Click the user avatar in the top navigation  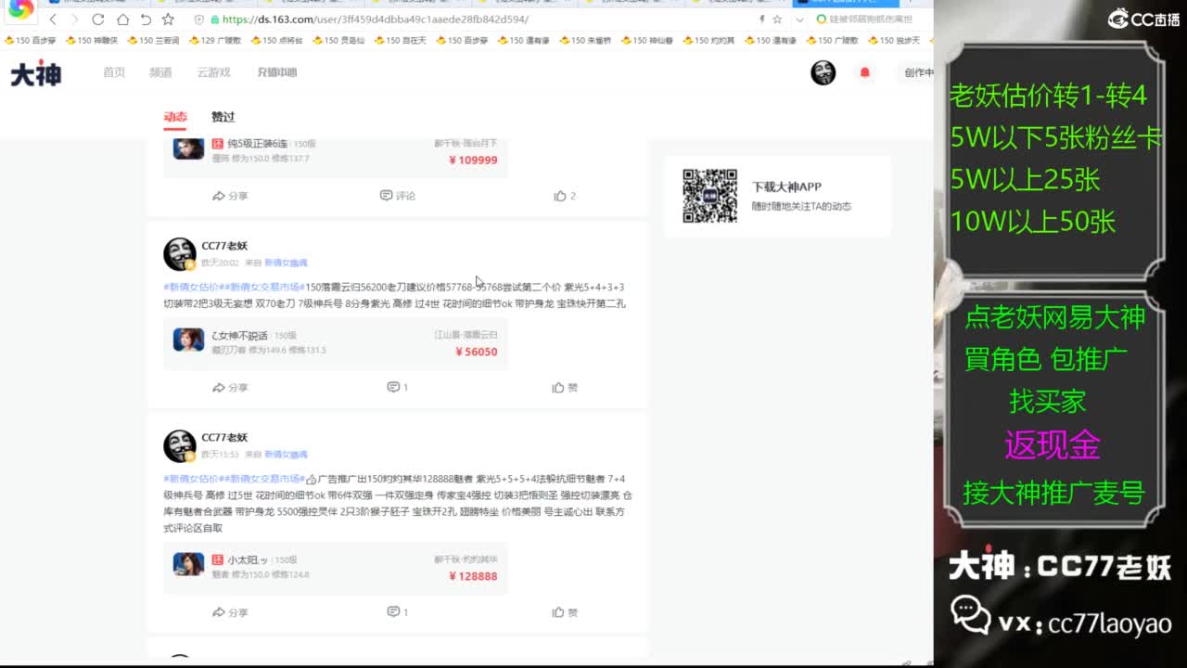click(823, 72)
